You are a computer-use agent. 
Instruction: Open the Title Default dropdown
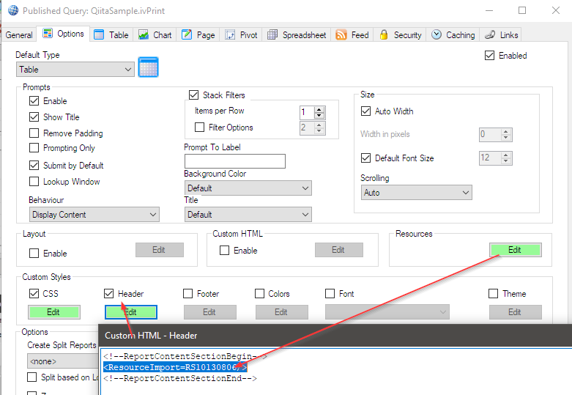[x=248, y=215]
